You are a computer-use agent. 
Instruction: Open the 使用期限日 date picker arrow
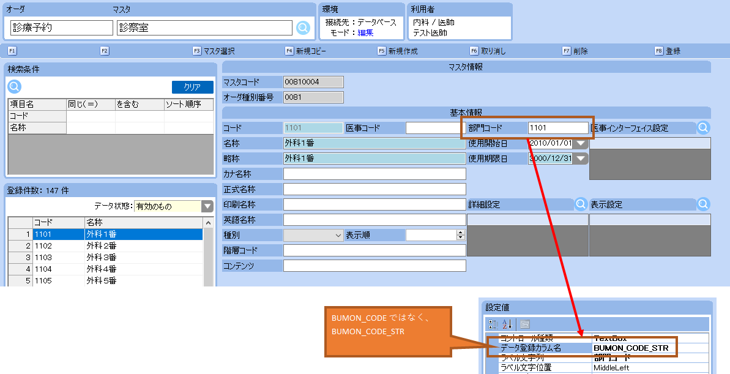click(x=581, y=159)
